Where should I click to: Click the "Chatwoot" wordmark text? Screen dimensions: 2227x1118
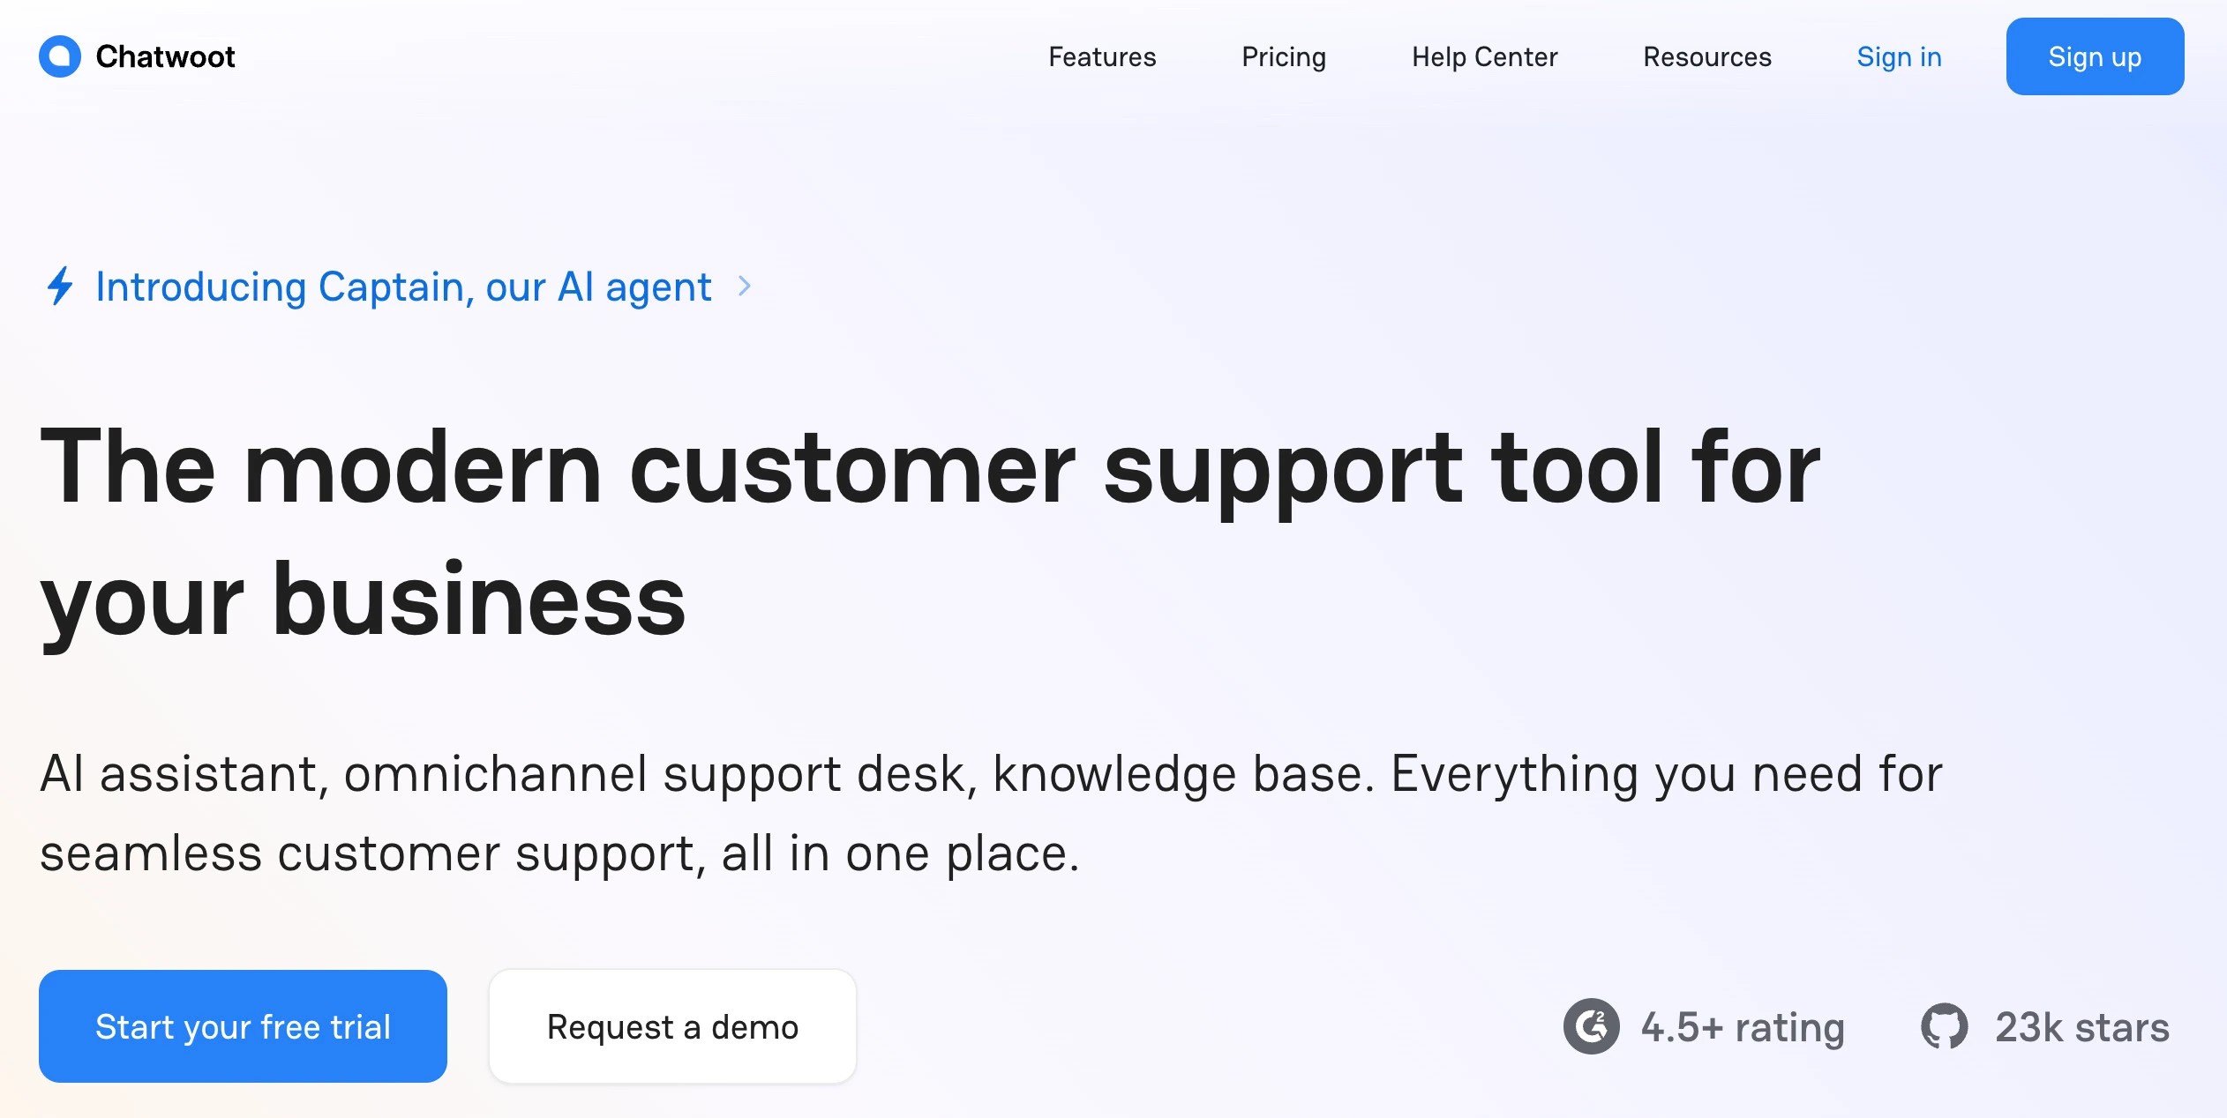coord(164,56)
